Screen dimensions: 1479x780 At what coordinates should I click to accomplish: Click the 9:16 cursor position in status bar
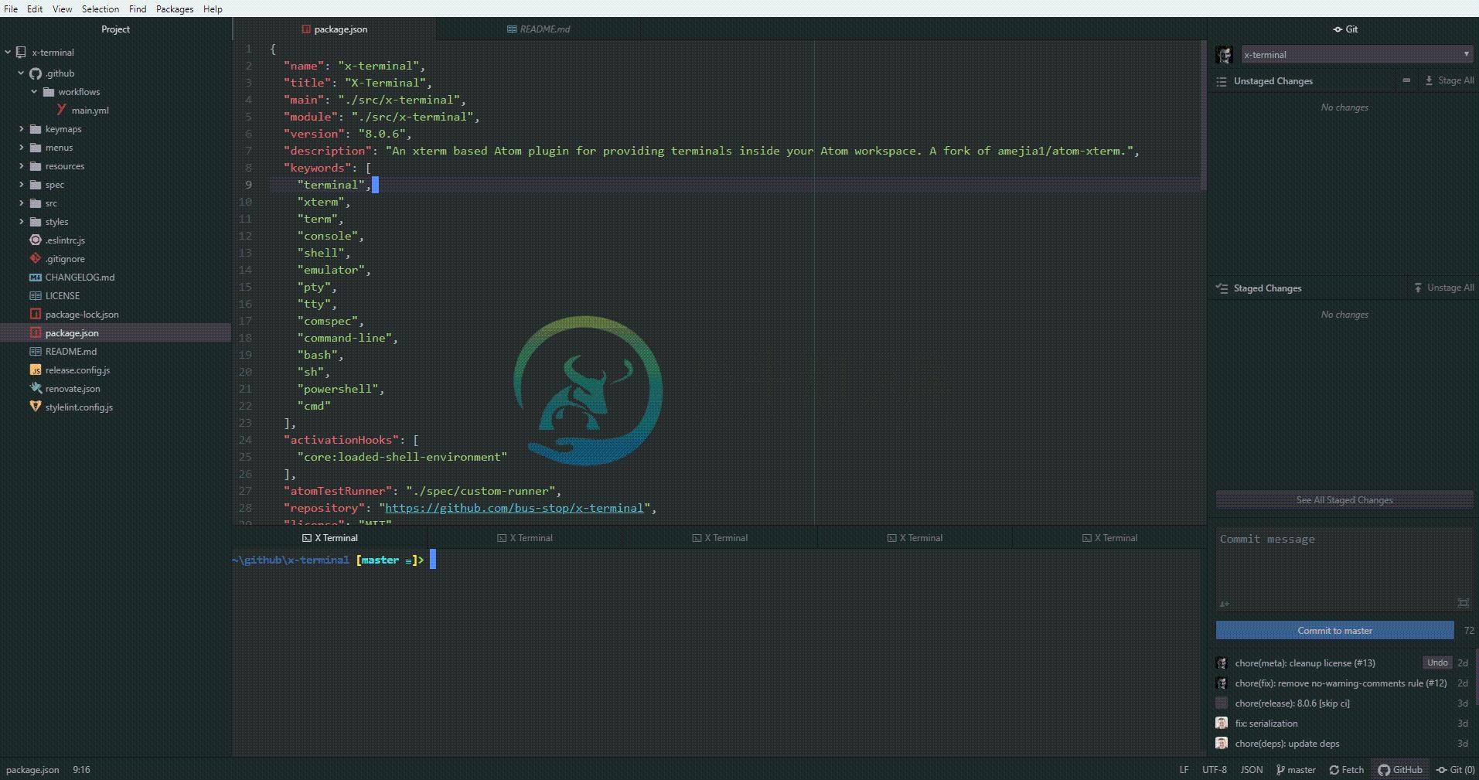click(81, 770)
